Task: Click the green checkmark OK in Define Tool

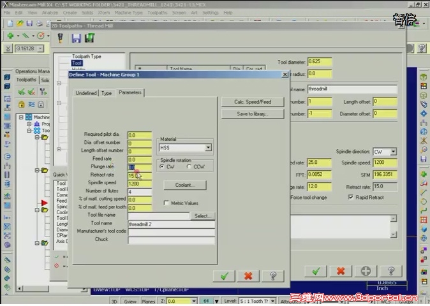Action: (x=224, y=276)
